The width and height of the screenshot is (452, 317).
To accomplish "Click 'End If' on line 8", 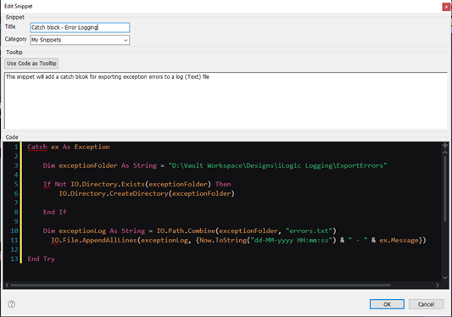I will pyautogui.click(x=55, y=212).
